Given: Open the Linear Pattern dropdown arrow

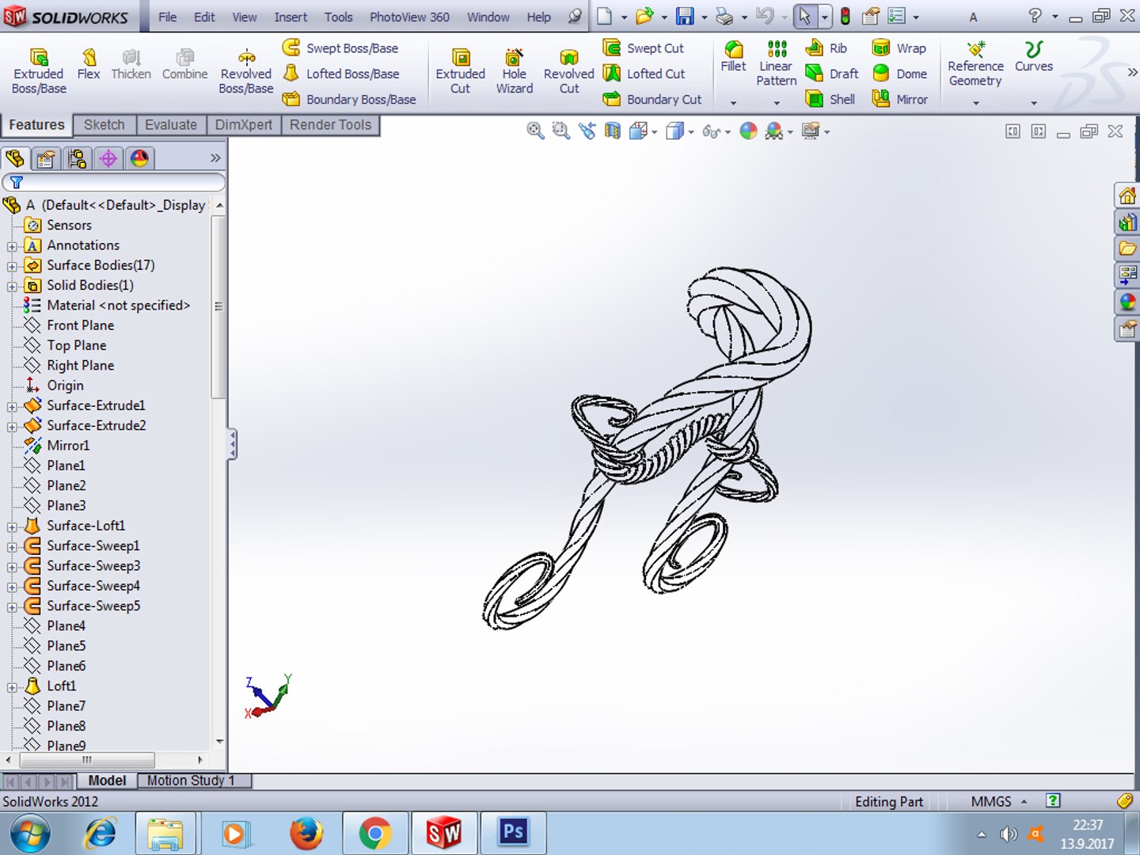Looking at the screenshot, I should coord(777,103).
